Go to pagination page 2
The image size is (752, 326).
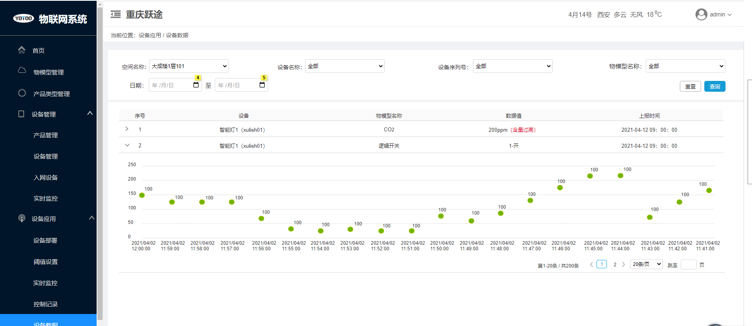[615, 264]
